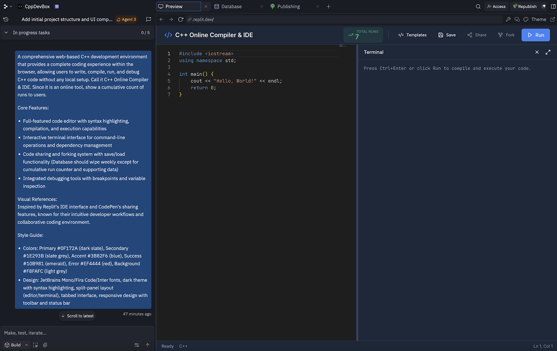
Task: Run the C++ code
Action: tap(536, 35)
